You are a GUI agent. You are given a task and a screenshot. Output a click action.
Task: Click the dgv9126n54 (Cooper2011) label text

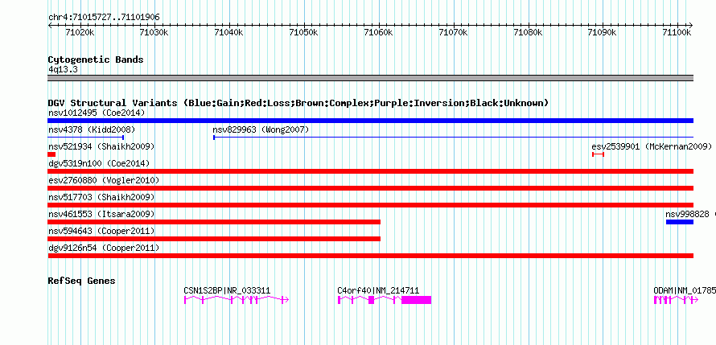(x=104, y=248)
